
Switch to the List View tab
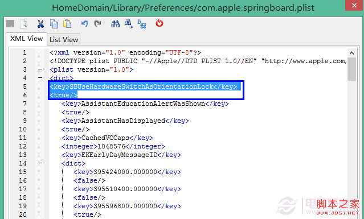click(64, 40)
